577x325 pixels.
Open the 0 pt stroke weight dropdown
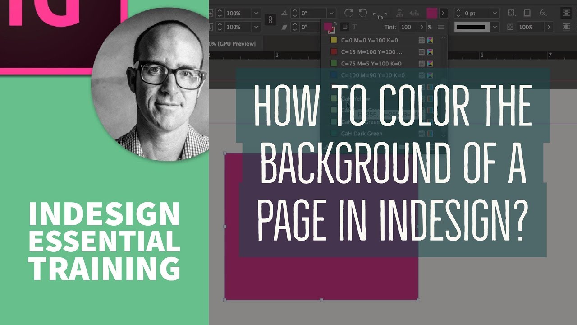click(x=495, y=13)
